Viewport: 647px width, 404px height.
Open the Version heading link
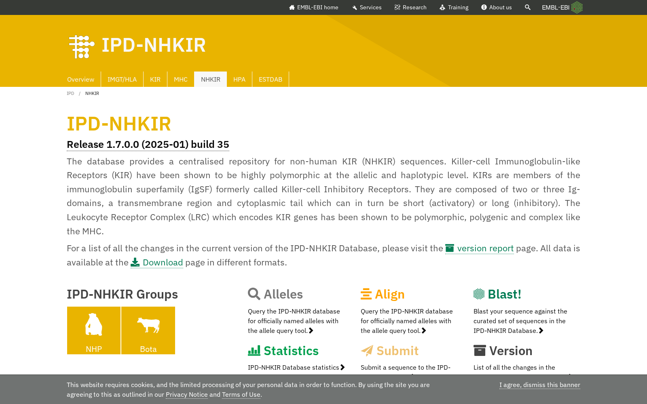point(503,351)
